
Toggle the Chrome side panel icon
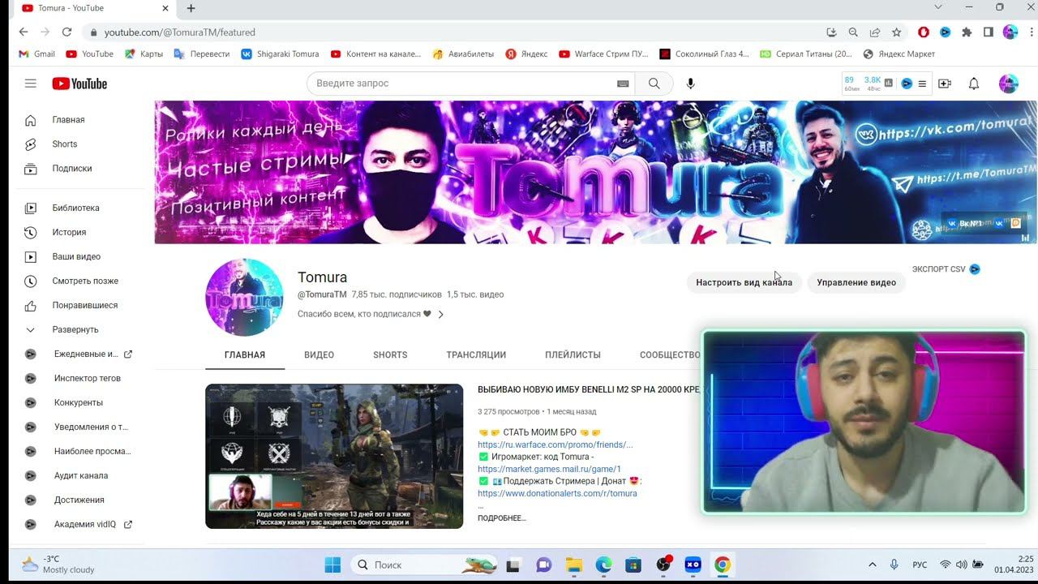click(989, 32)
